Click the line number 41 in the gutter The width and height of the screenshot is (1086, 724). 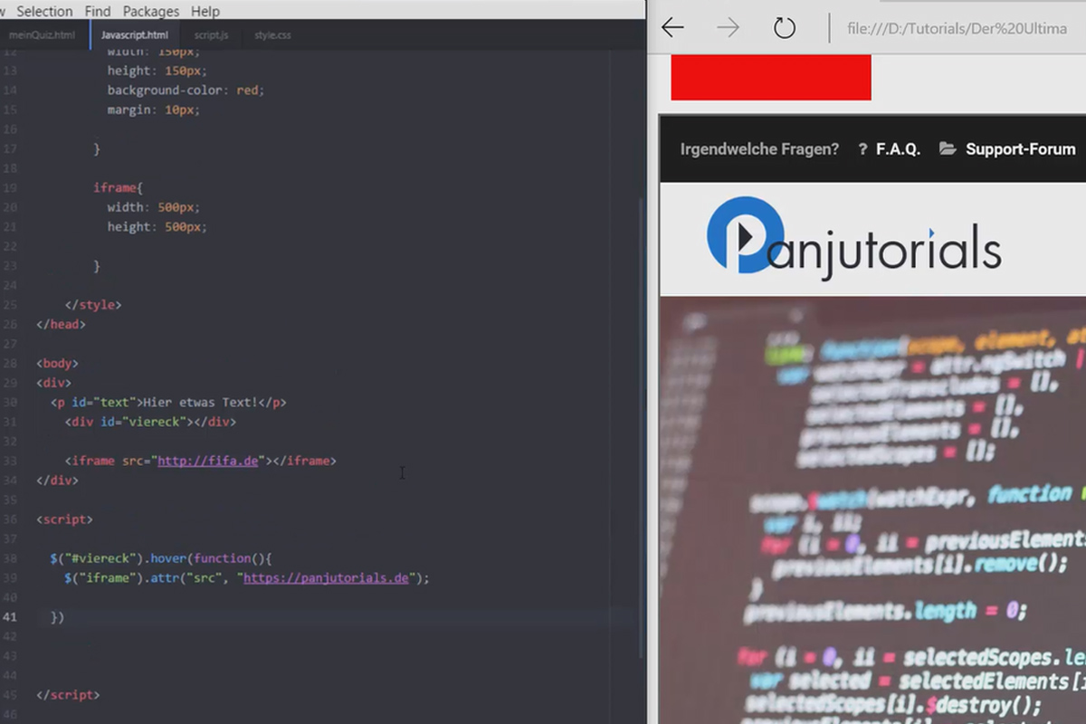pyautogui.click(x=9, y=617)
